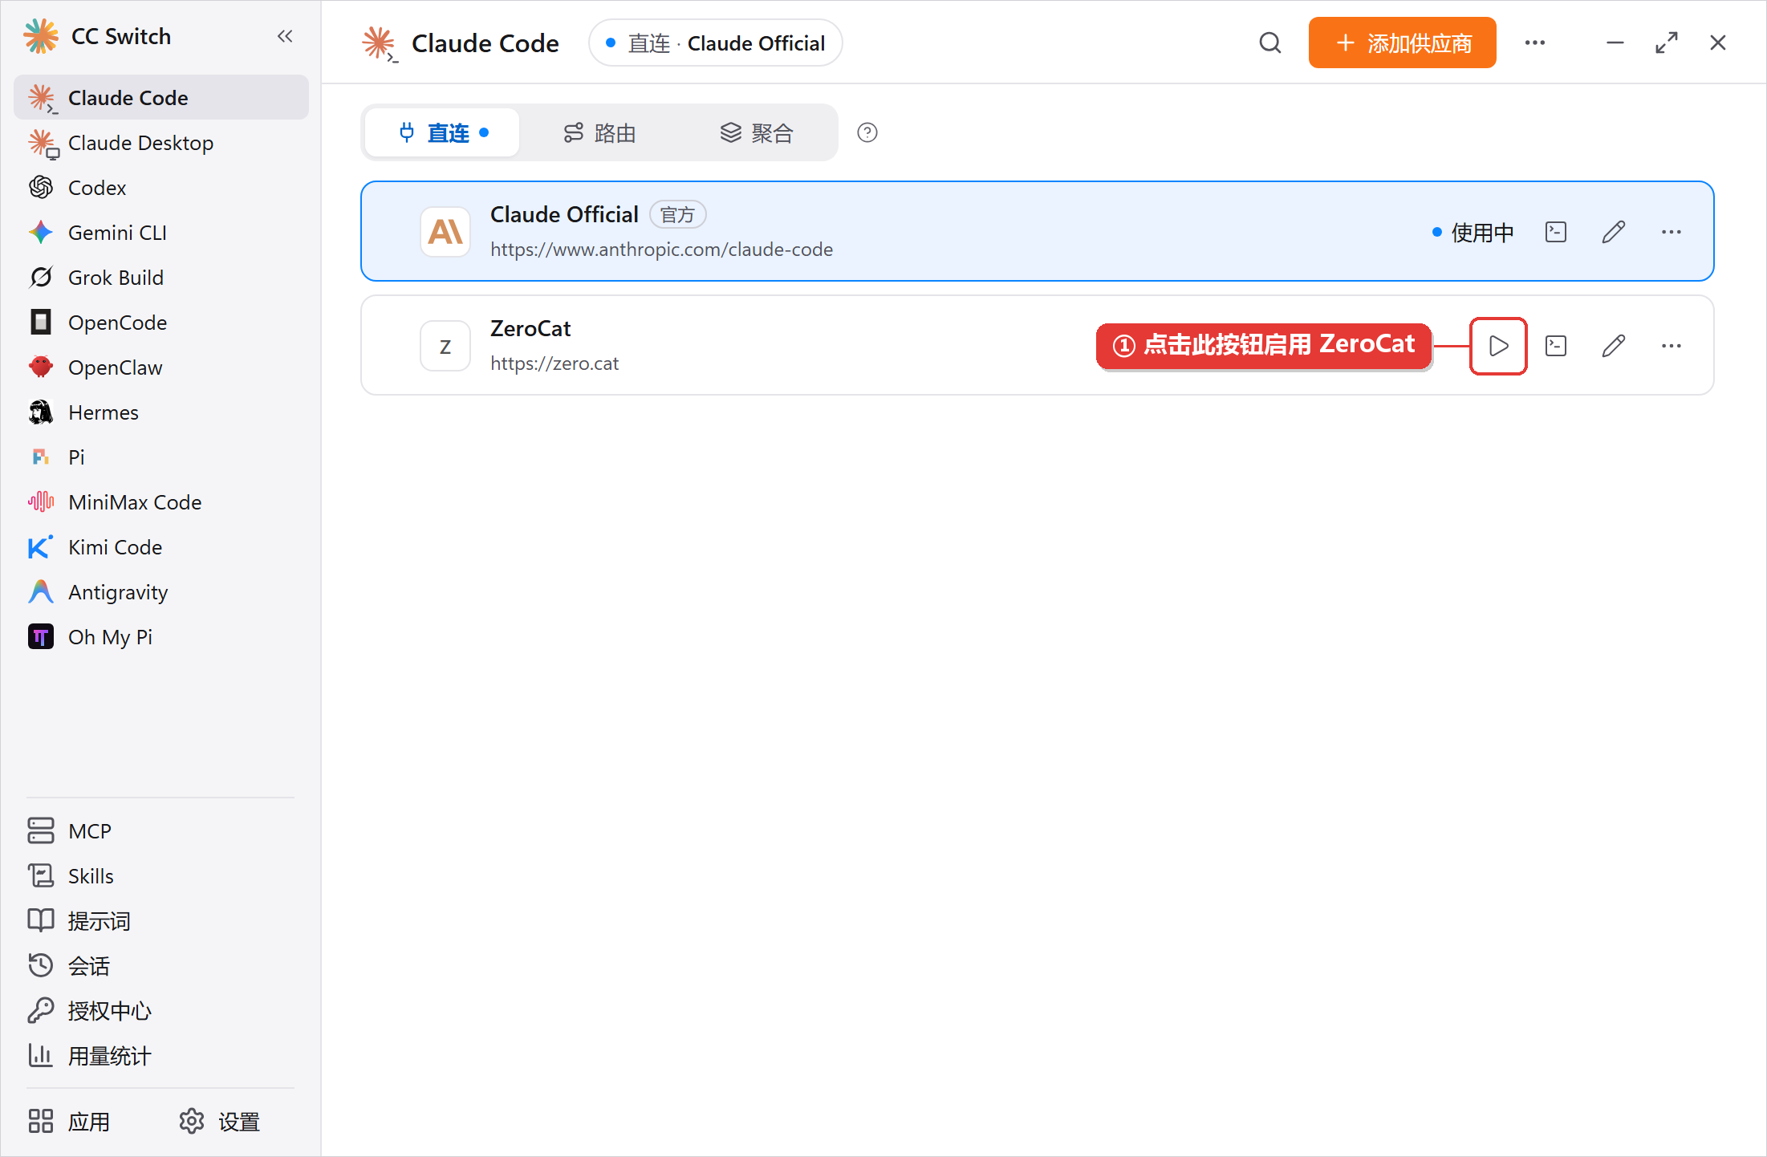1767x1157 pixels.
Task: Select Antigravity in sidebar
Action: [161, 592]
